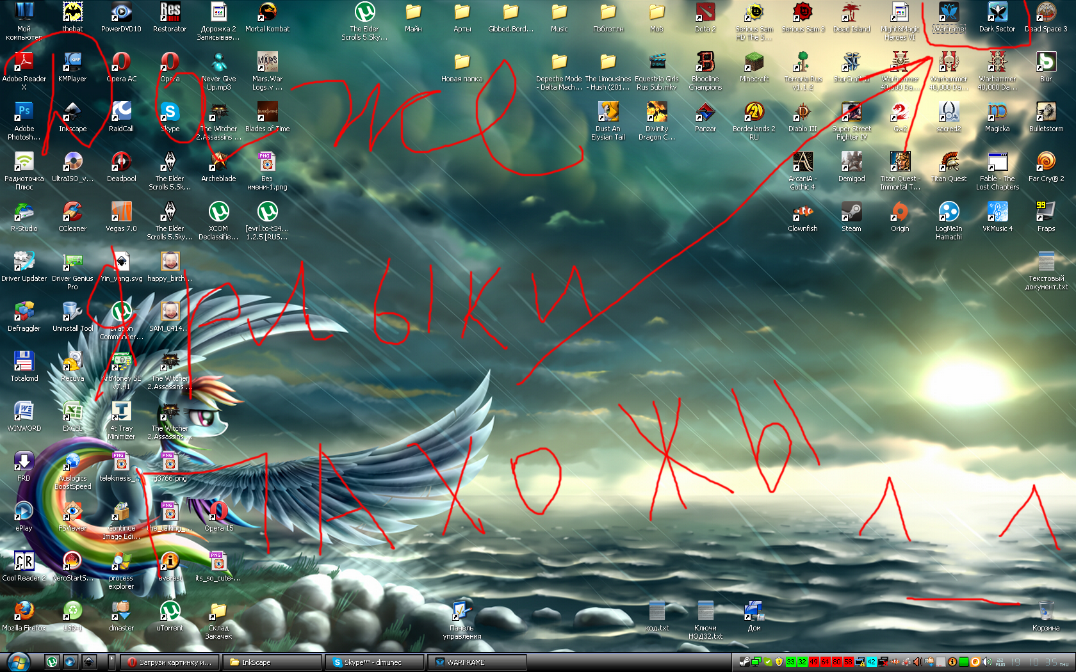Image resolution: width=1076 pixels, height=672 pixels.
Task: Open the Музic folder labeled Music
Action: click(559, 17)
